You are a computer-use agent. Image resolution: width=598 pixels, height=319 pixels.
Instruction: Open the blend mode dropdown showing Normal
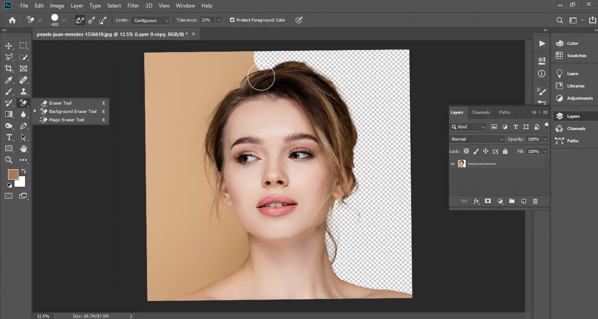pos(477,139)
